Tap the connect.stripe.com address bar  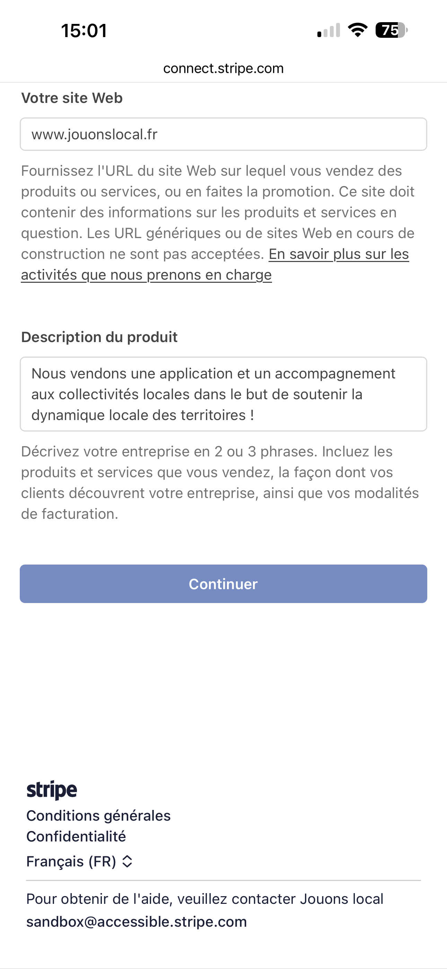click(223, 69)
